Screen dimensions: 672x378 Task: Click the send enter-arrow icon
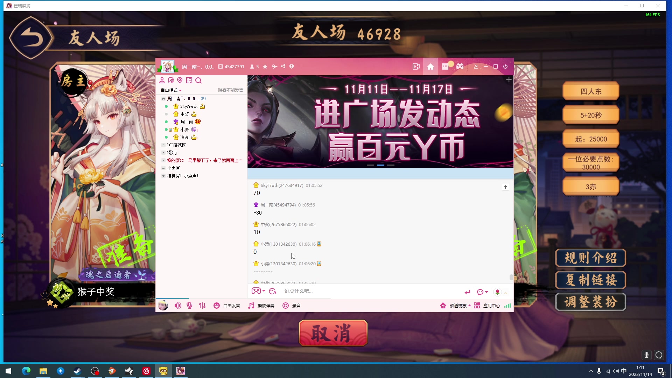[x=467, y=292]
